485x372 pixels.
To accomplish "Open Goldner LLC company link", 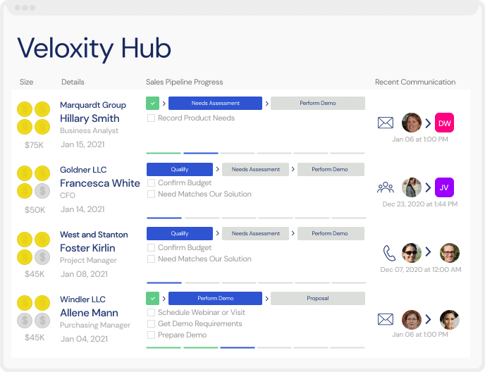I will tap(83, 170).
